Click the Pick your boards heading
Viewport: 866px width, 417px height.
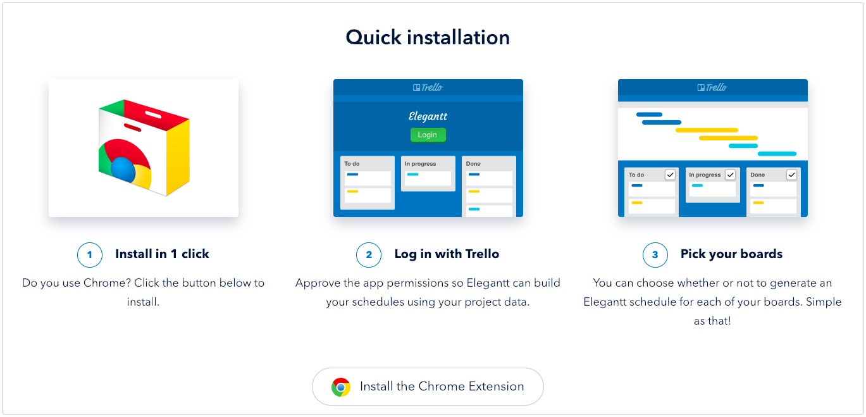[731, 254]
